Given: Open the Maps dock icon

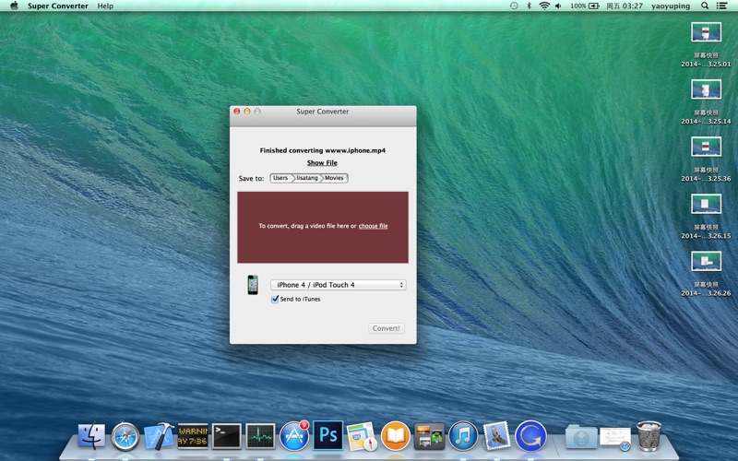Looking at the screenshot, I should point(362,436).
